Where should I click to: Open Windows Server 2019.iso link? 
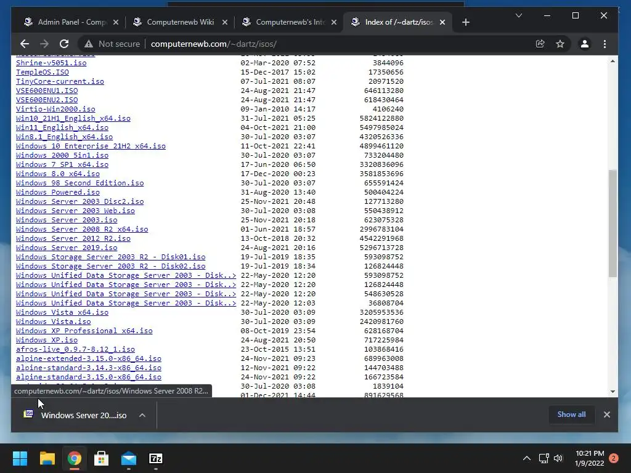click(x=67, y=248)
